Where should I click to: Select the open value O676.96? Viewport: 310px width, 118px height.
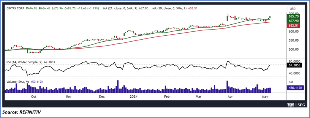coord(32,8)
